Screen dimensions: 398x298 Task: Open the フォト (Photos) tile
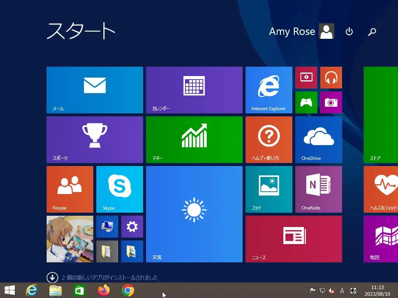[x=269, y=189]
